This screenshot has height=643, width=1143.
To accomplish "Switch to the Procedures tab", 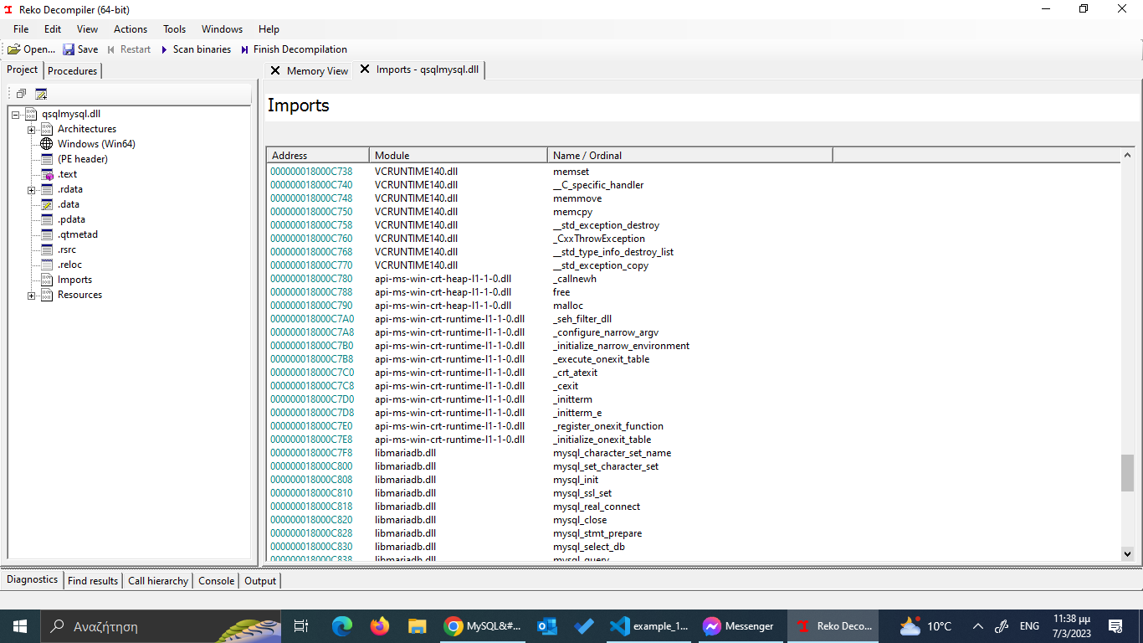I will coord(73,70).
